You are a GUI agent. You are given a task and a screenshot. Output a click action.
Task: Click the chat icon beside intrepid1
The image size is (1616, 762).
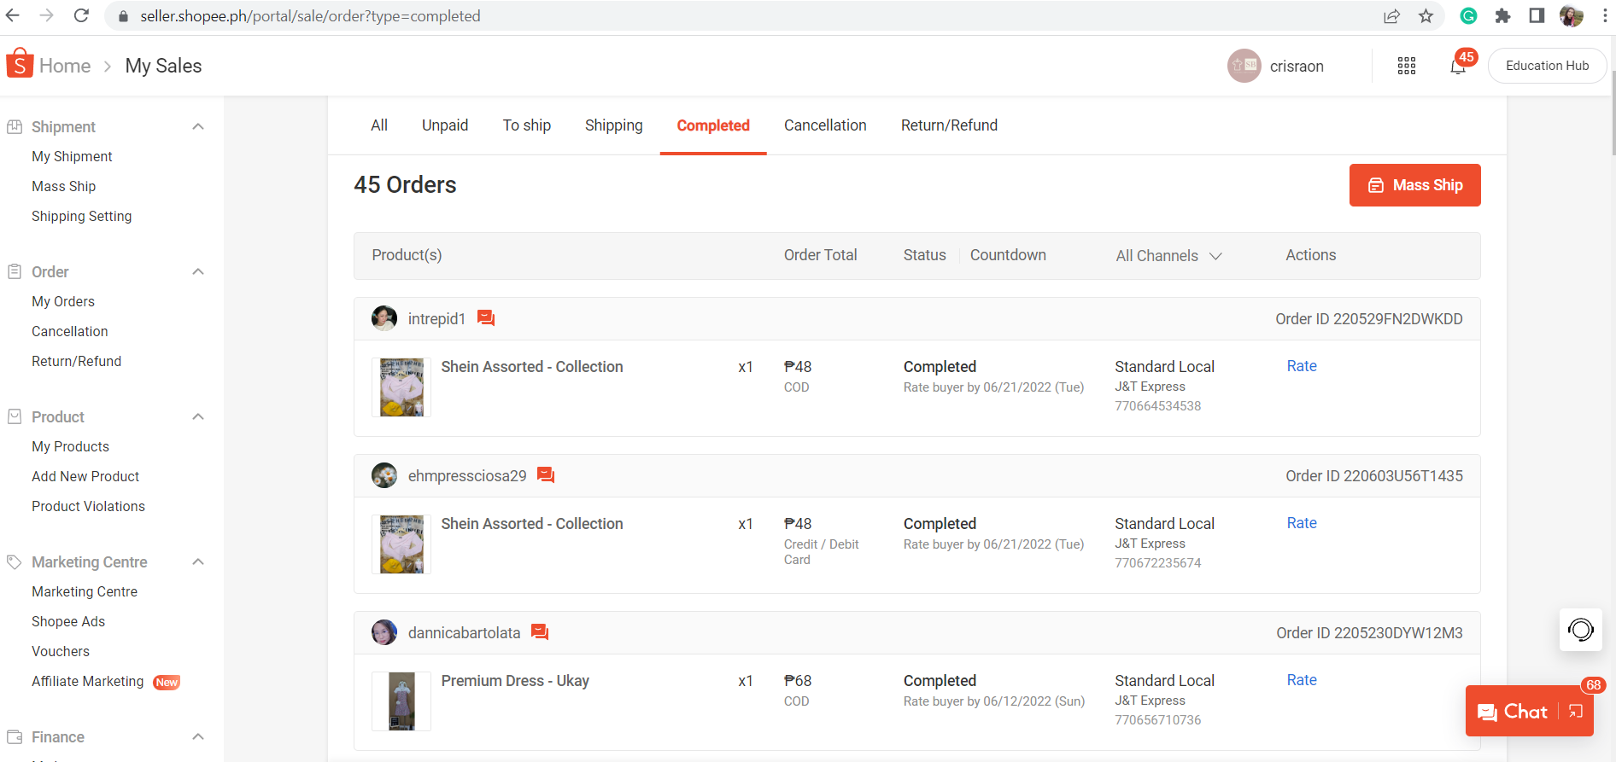[x=486, y=318]
